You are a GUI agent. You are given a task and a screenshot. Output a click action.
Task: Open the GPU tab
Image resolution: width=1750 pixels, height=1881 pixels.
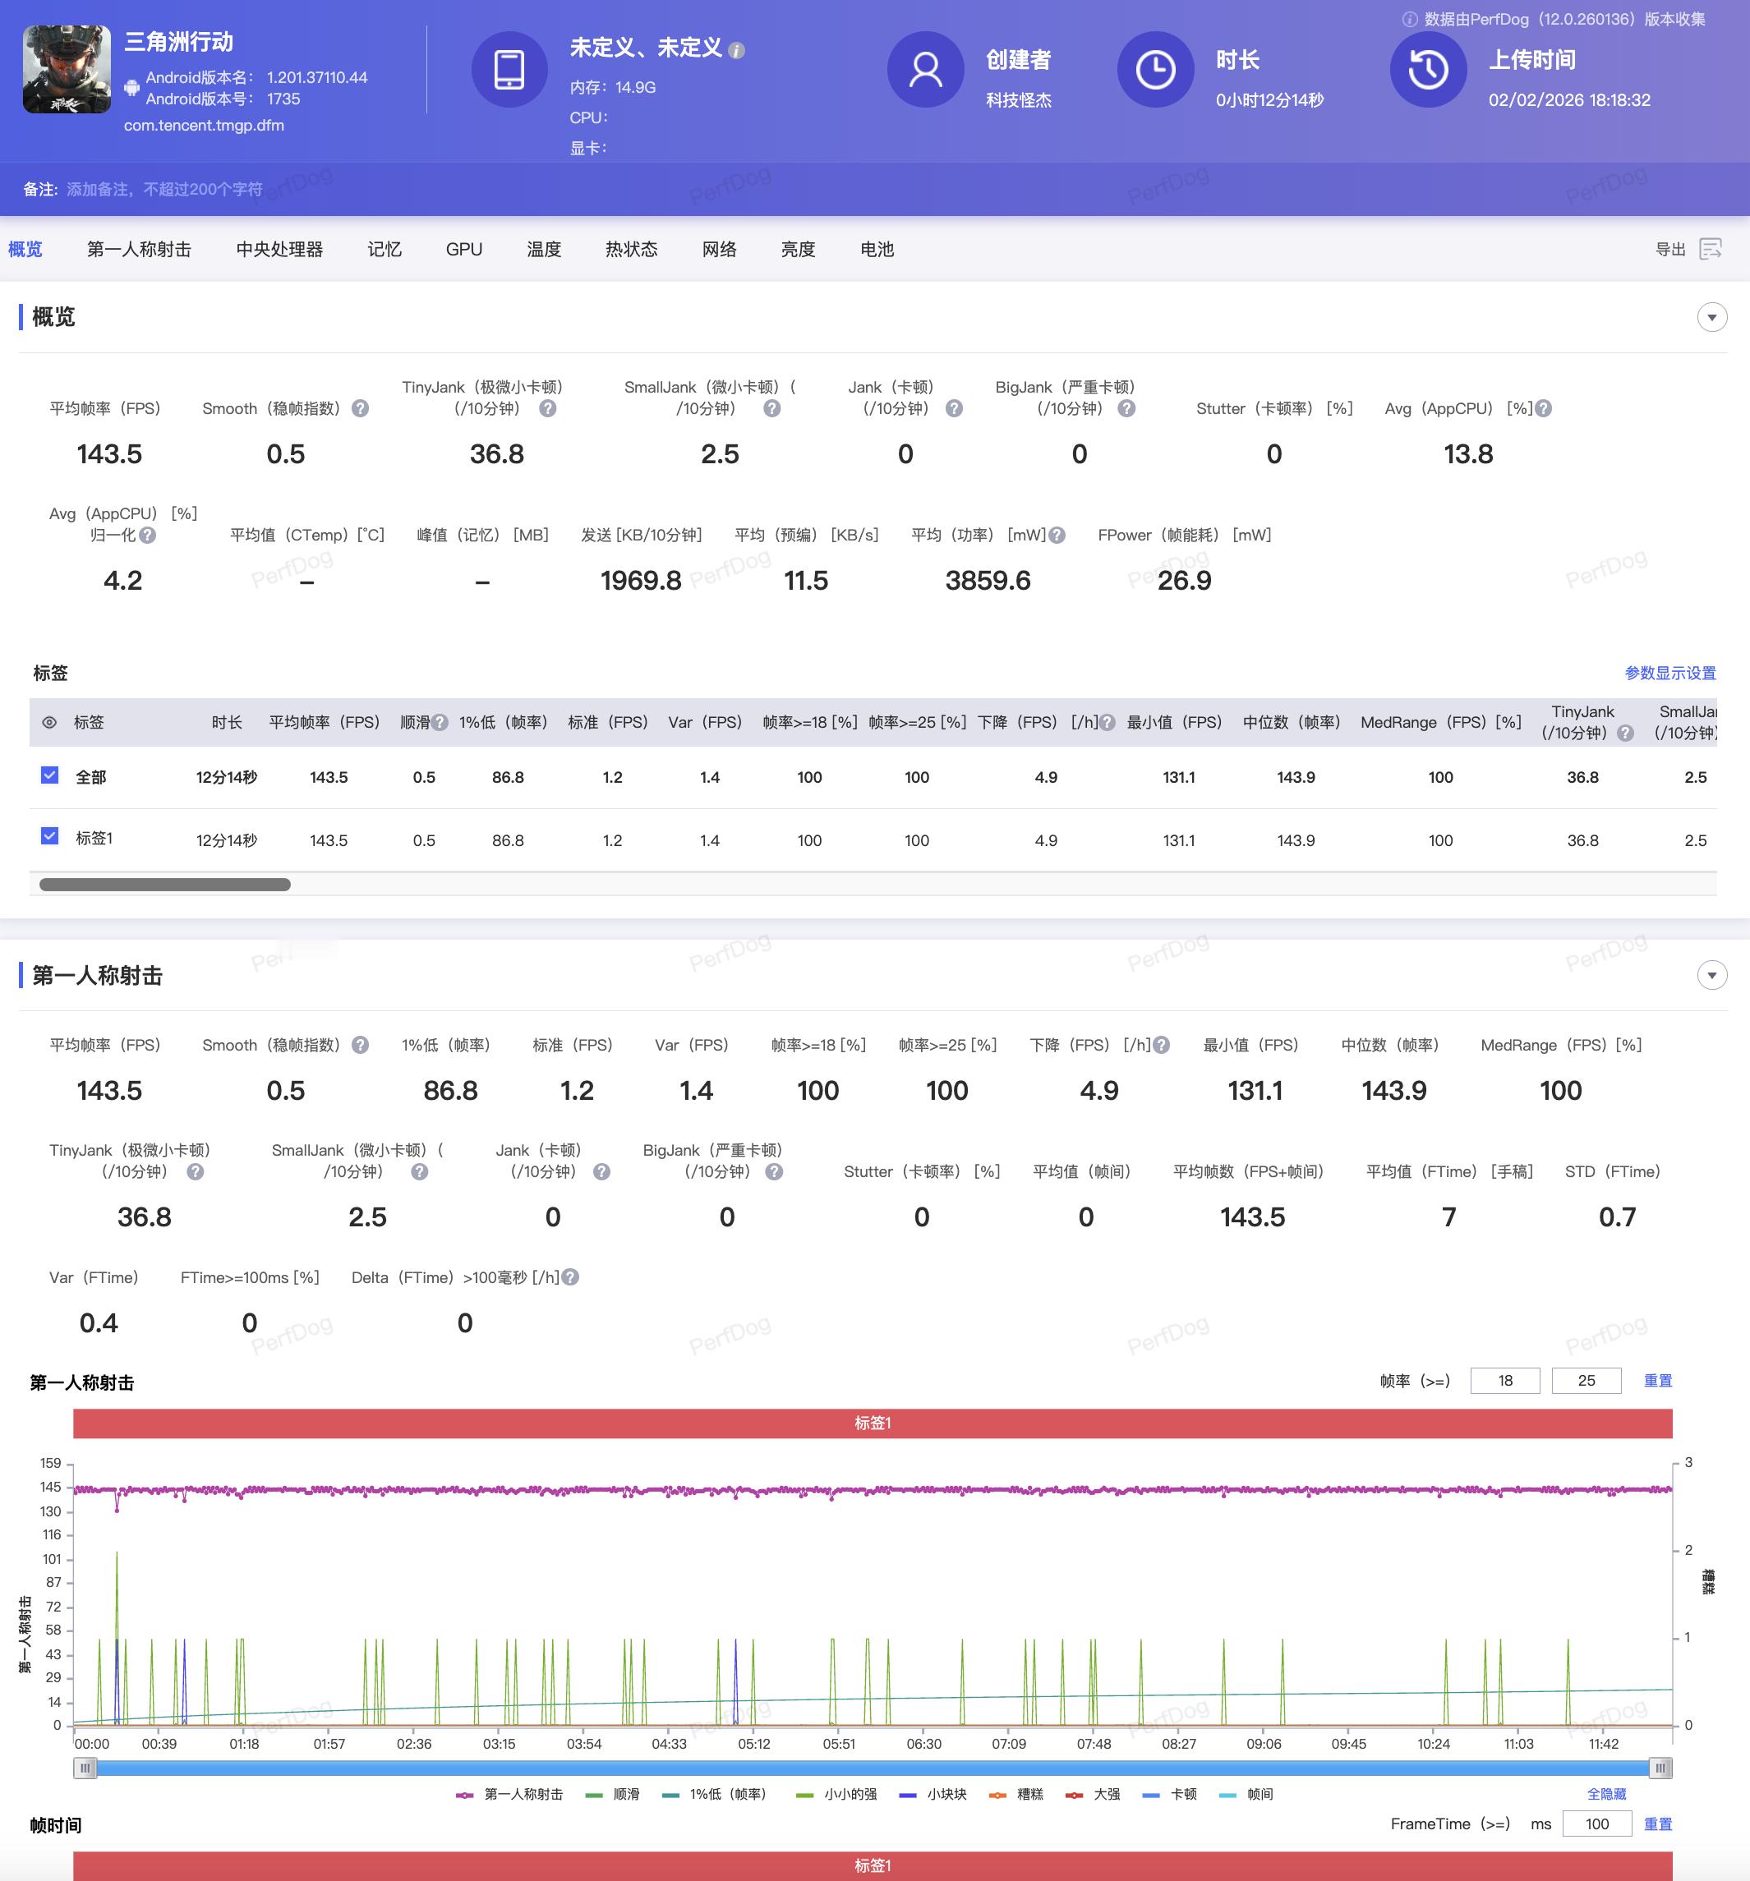pos(463,249)
